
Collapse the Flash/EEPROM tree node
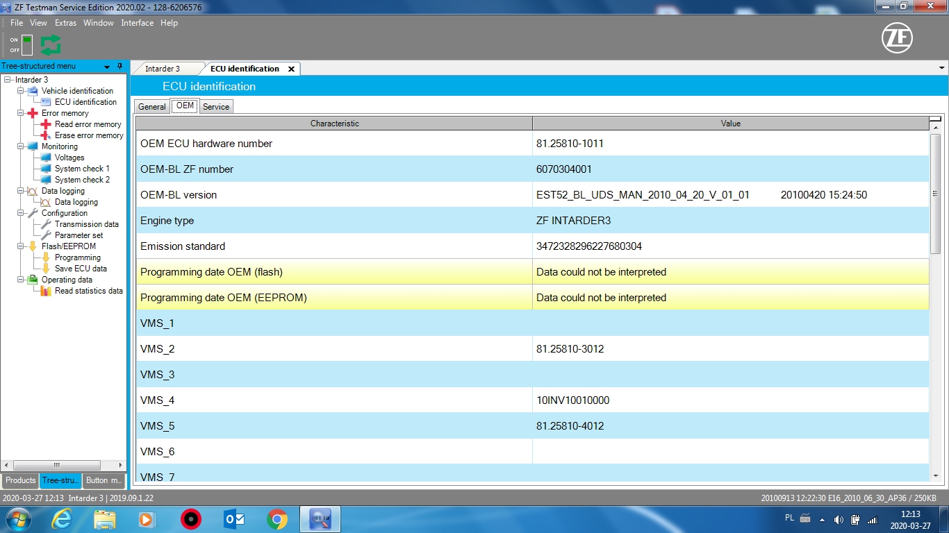tap(21, 246)
